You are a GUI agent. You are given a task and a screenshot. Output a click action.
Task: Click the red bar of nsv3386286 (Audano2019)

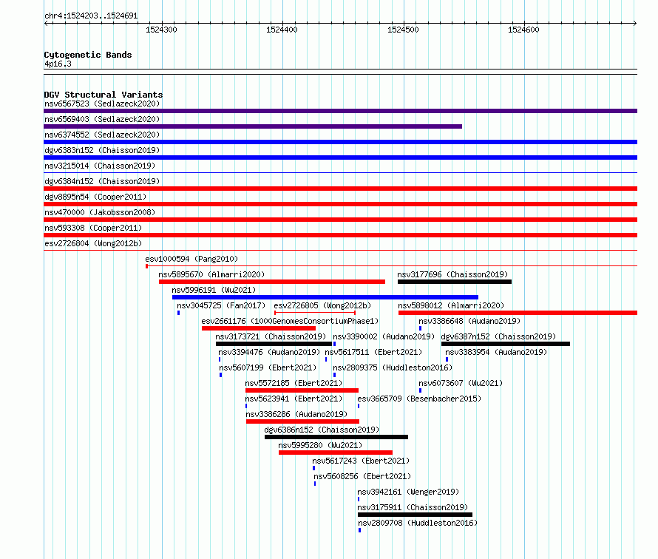point(302,421)
